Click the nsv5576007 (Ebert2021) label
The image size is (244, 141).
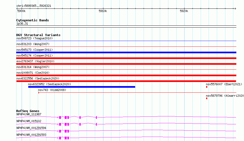(x=224, y=84)
